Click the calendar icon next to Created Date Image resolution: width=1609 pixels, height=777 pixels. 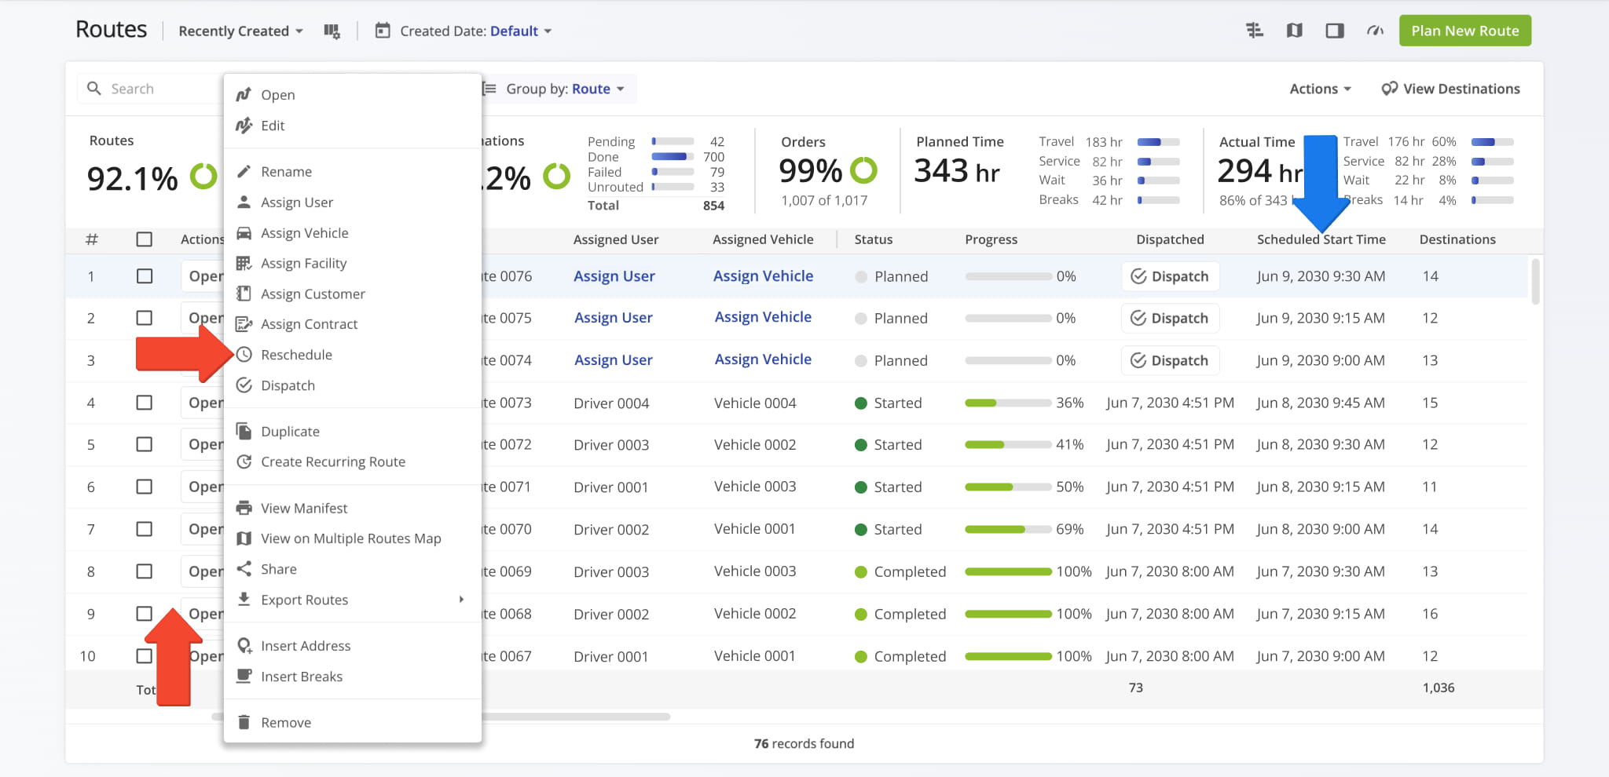(x=383, y=31)
